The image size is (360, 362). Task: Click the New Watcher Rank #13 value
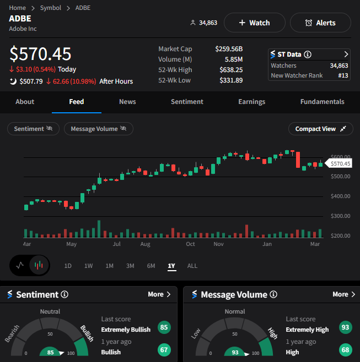(x=343, y=75)
